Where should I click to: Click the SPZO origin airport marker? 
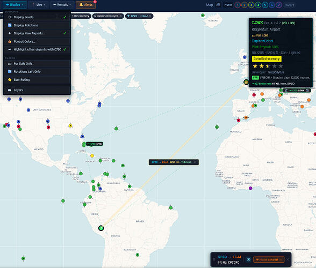pos(101,228)
